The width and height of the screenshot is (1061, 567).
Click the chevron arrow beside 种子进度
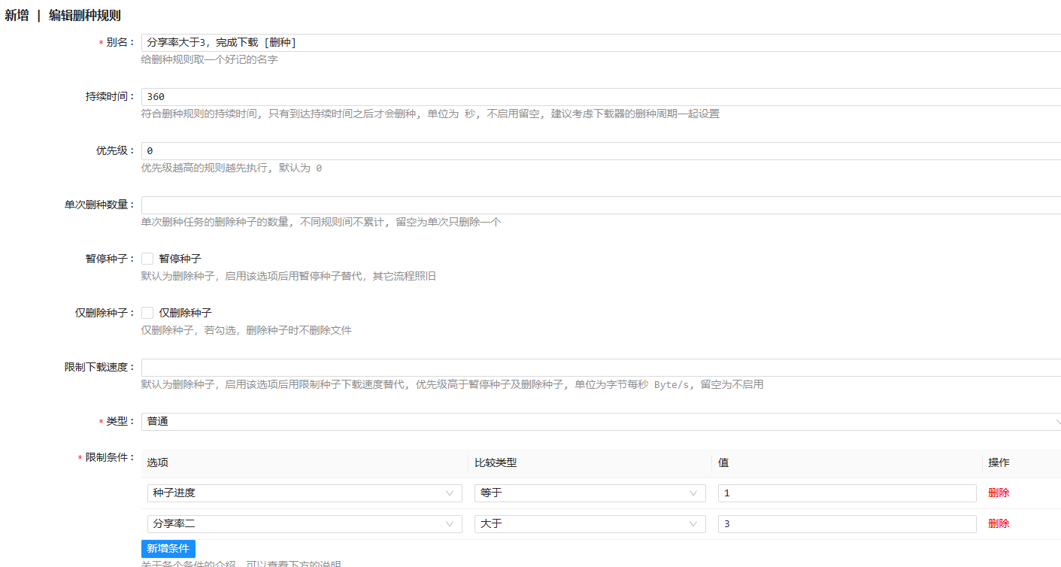(450, 493)
